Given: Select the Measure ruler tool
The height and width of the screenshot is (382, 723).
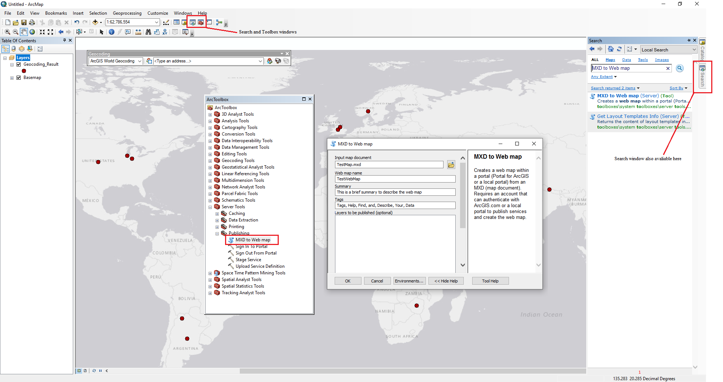Looking at the screenshot, I should pos(138,32).
